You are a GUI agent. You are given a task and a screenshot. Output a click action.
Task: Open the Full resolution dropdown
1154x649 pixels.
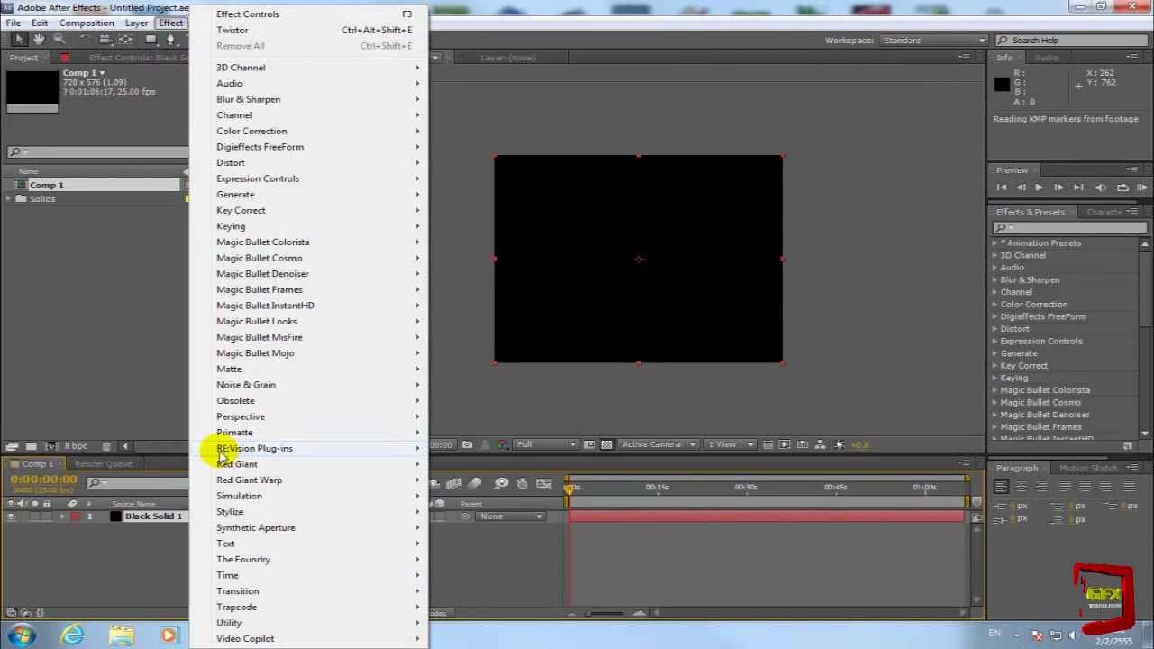(545, 444)
